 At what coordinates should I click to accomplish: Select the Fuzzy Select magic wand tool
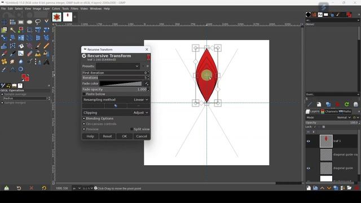pos(12,30)
